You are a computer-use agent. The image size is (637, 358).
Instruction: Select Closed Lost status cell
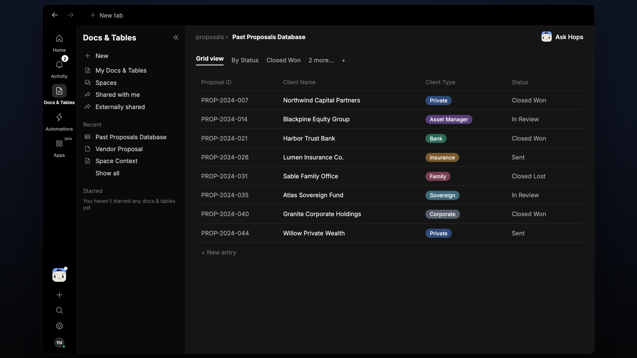click(x=528, y=176)
